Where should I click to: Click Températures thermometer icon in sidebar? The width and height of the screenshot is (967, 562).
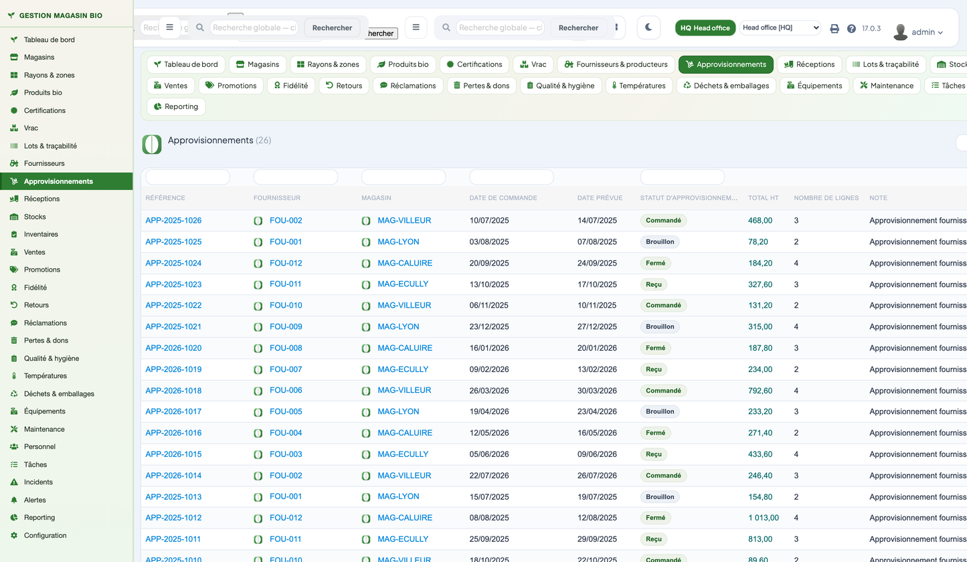click(14, 376)
